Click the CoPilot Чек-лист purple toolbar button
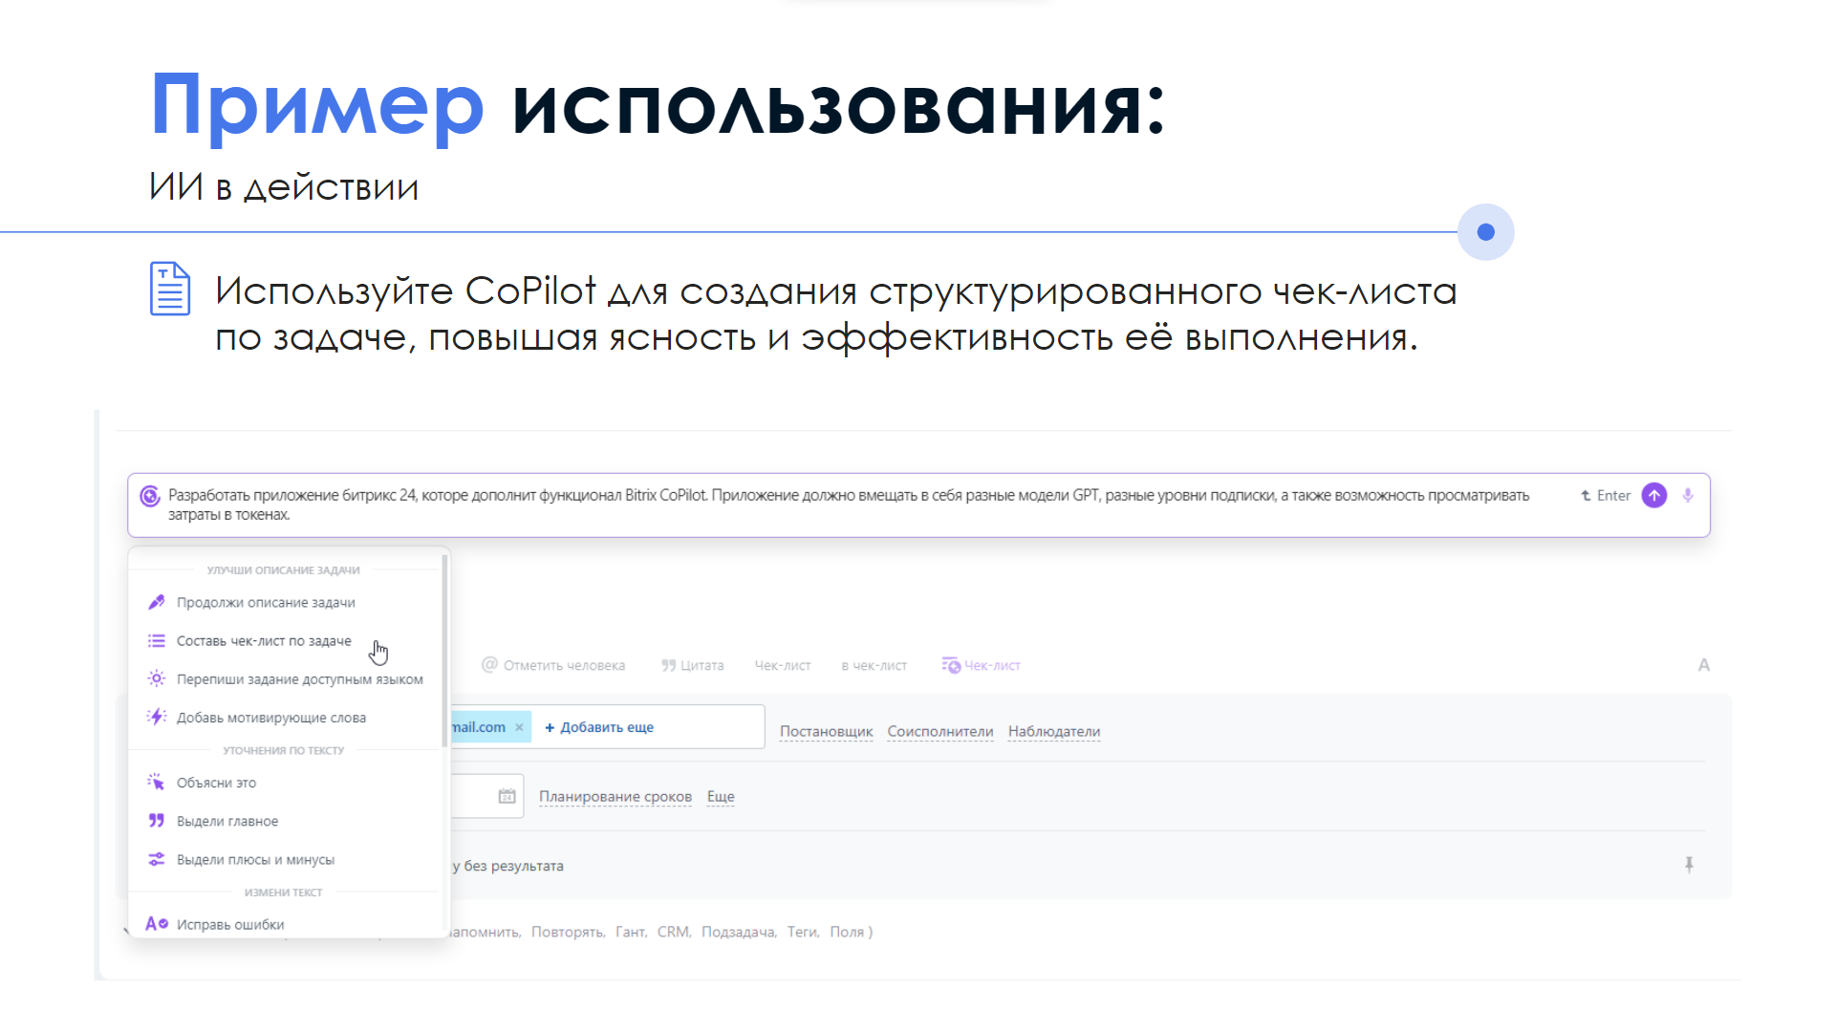The height and width of the screenshot is (1032, 1835). [x=982, y=665]
